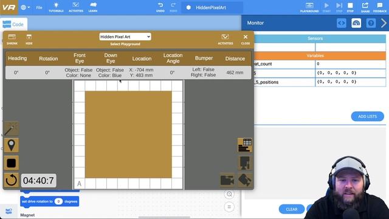Click the Down Eye column header
Viewport: 389px width, 219px height.
point(111,58)
